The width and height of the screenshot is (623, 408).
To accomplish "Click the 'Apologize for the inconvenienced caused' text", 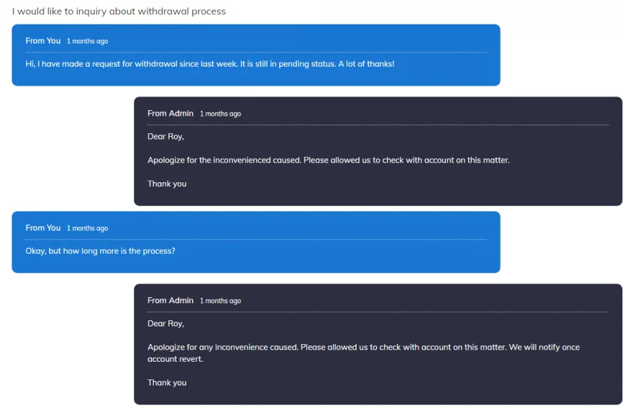I will click(328, 160).
